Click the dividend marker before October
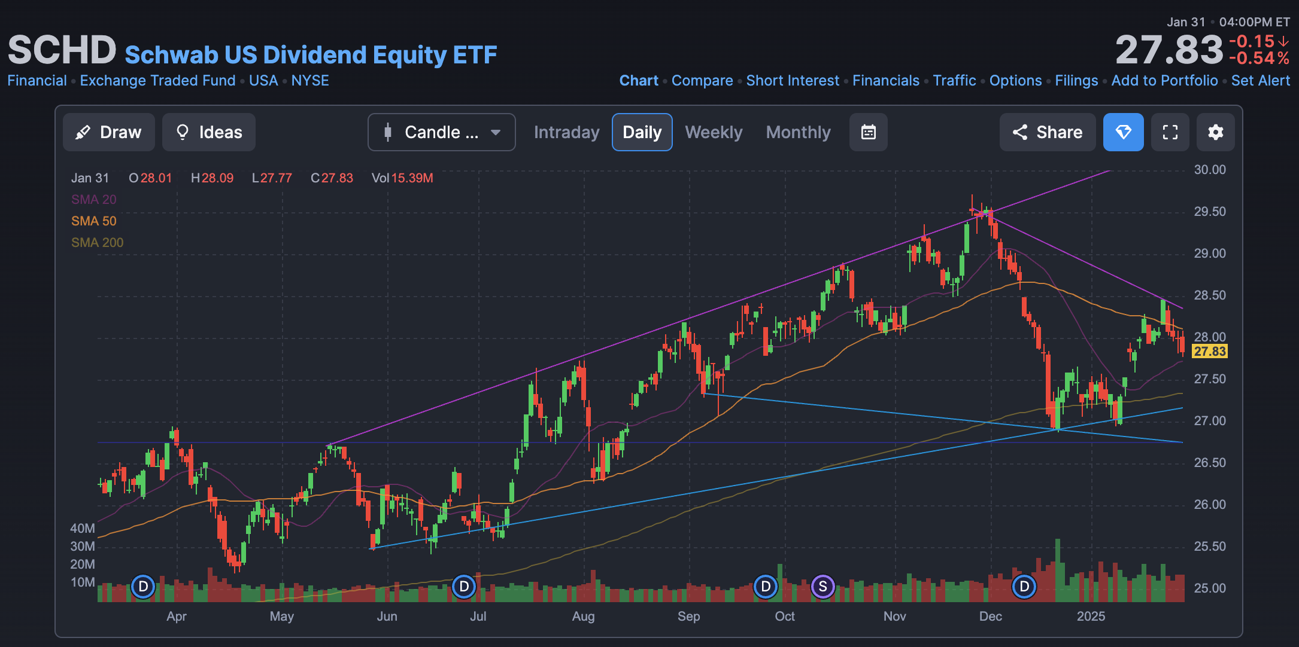The height and width of the screenshot is (647, 1299). [766, 587]
